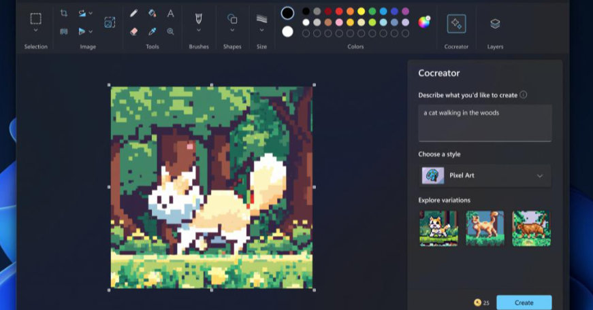The height and width of the screenshot is (310, 593).
Task: Select Color 2 white circle
Action: pos(287,32)
